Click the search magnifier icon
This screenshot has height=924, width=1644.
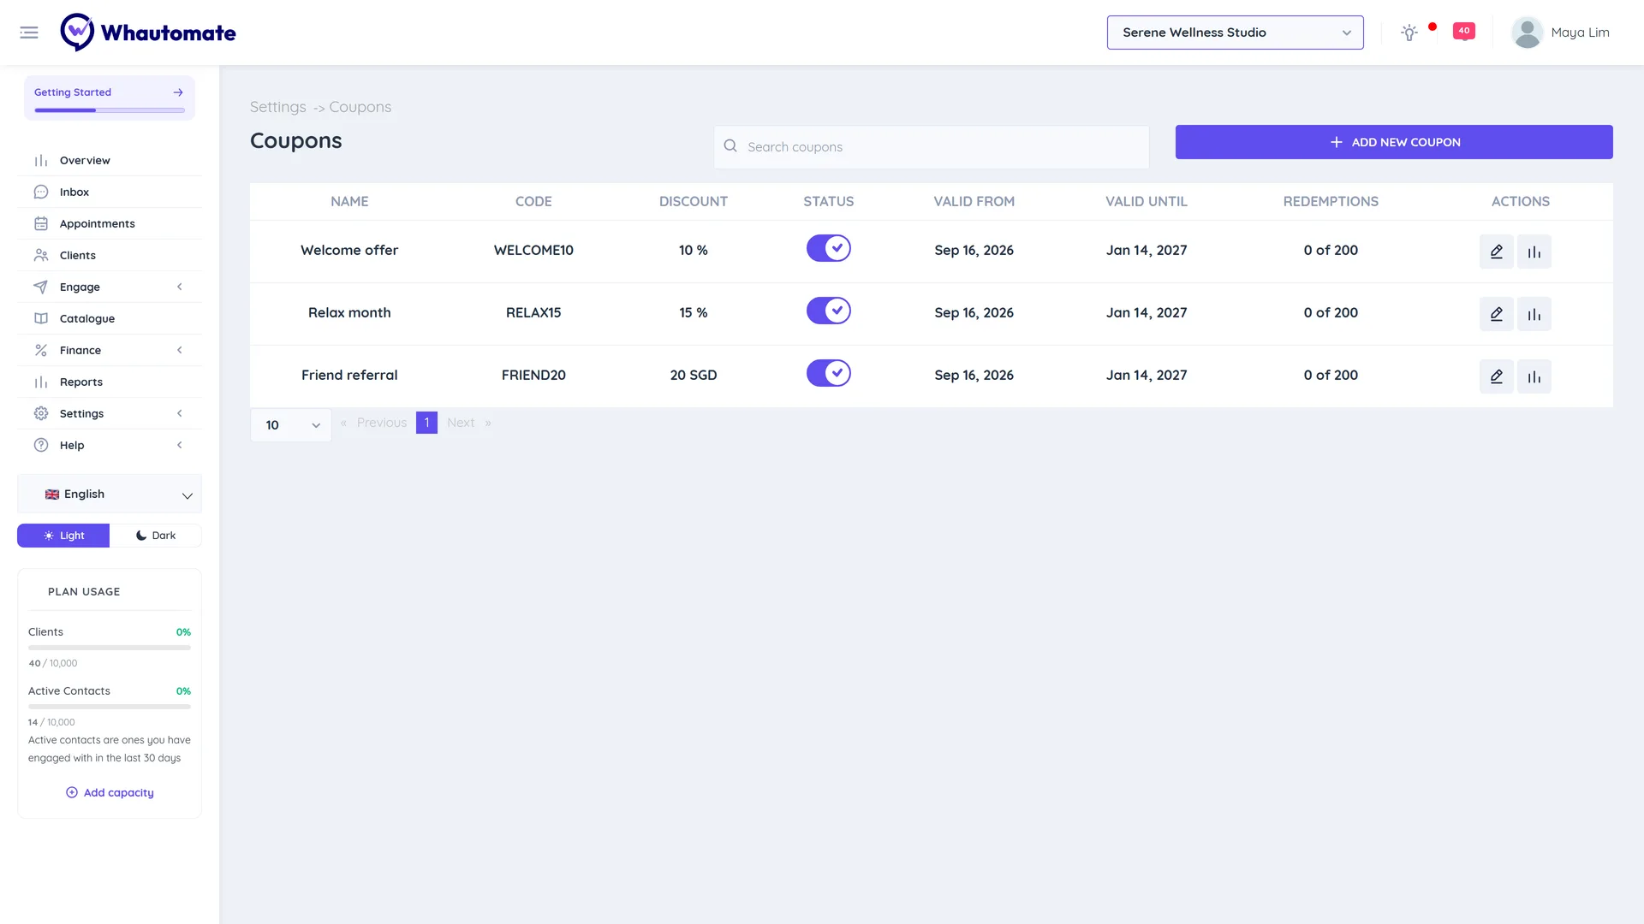click(x=730, y=146)
